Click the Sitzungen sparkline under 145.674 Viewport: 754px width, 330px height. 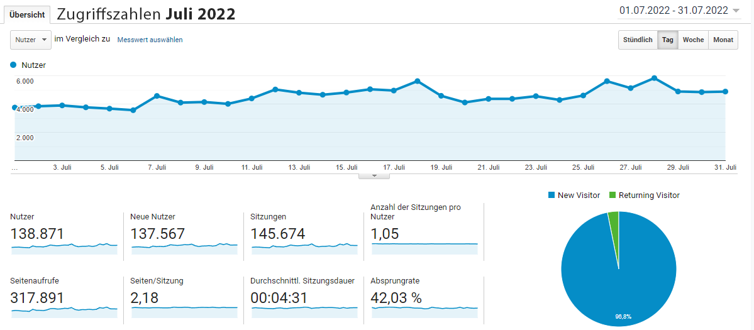coord(304,247)
